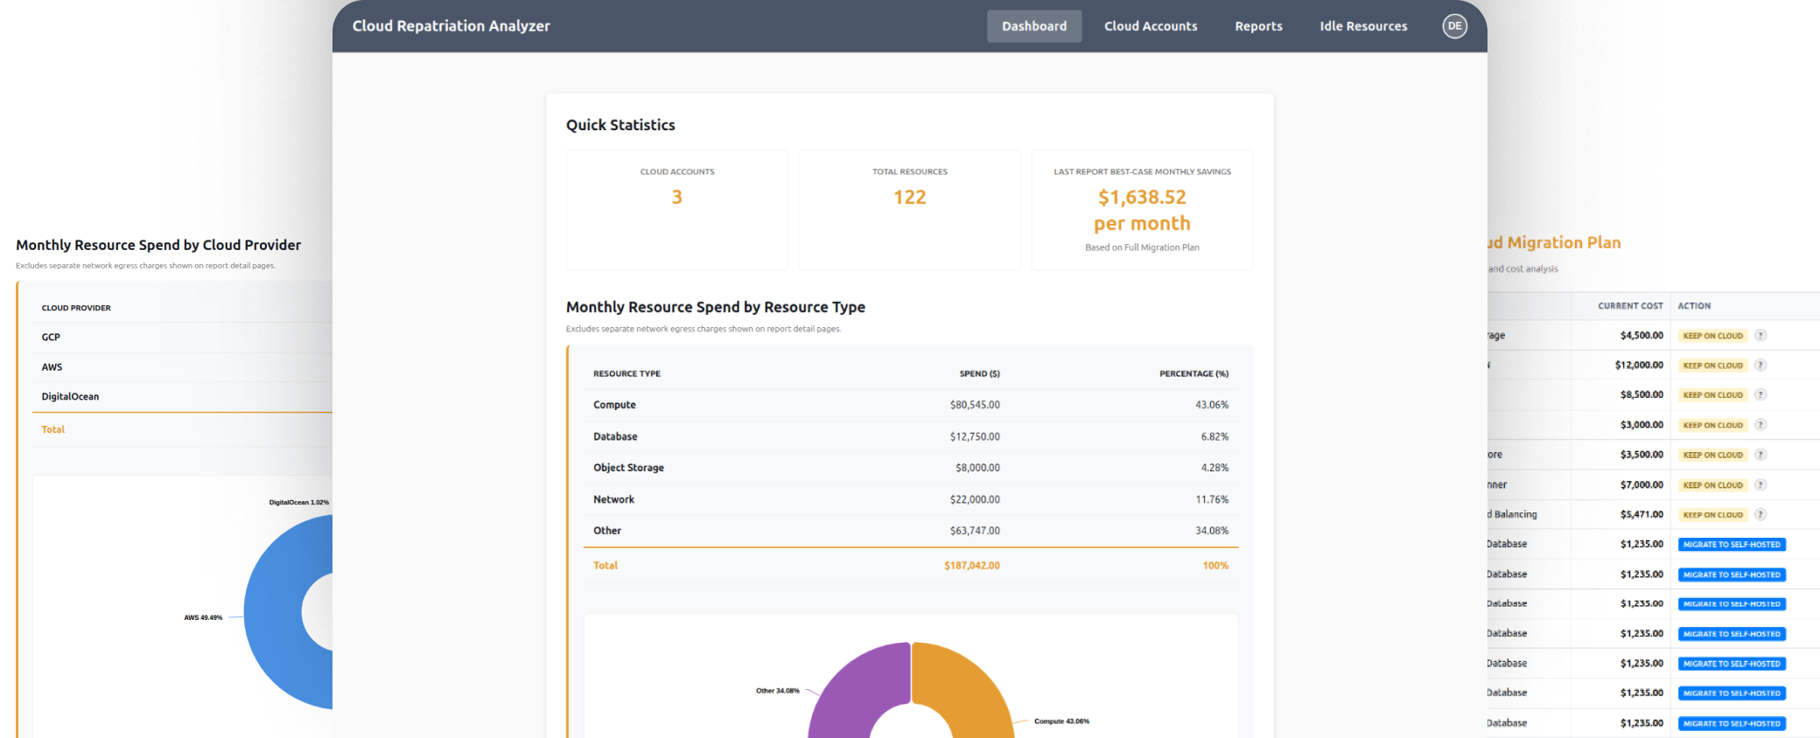
Task: Click Keep on Cloud badge for $8,500.00
Action: tap(1713, 395)
